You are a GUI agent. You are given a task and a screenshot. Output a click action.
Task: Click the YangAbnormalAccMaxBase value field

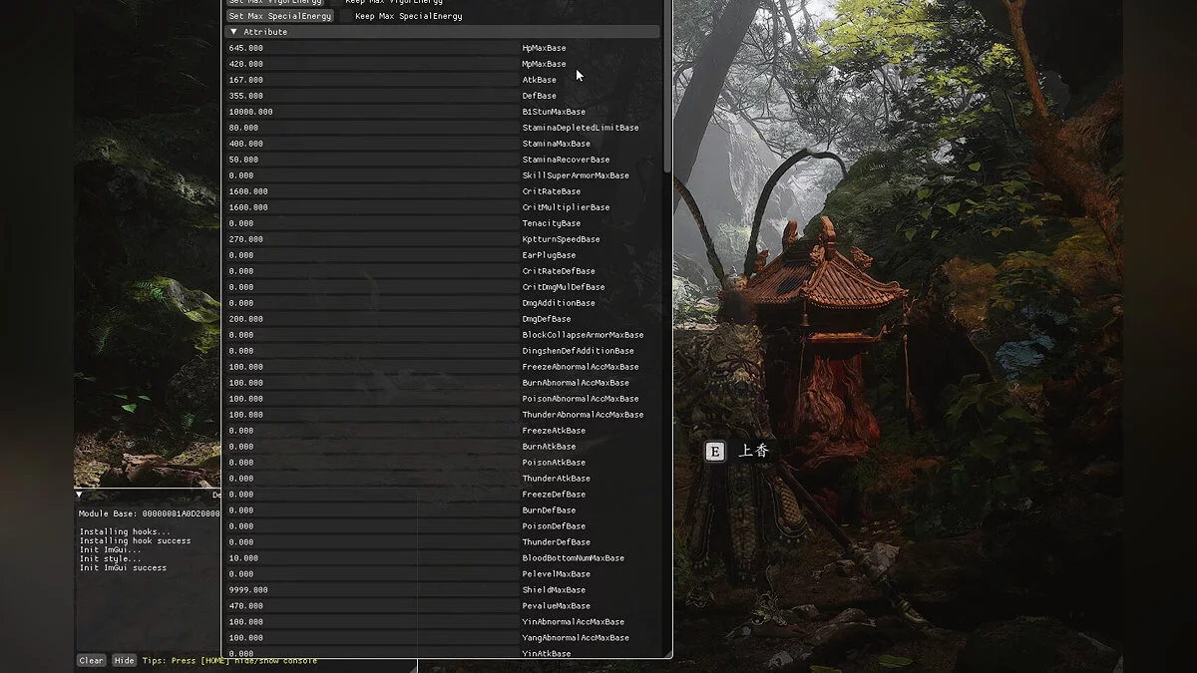[x=371, y=638]
